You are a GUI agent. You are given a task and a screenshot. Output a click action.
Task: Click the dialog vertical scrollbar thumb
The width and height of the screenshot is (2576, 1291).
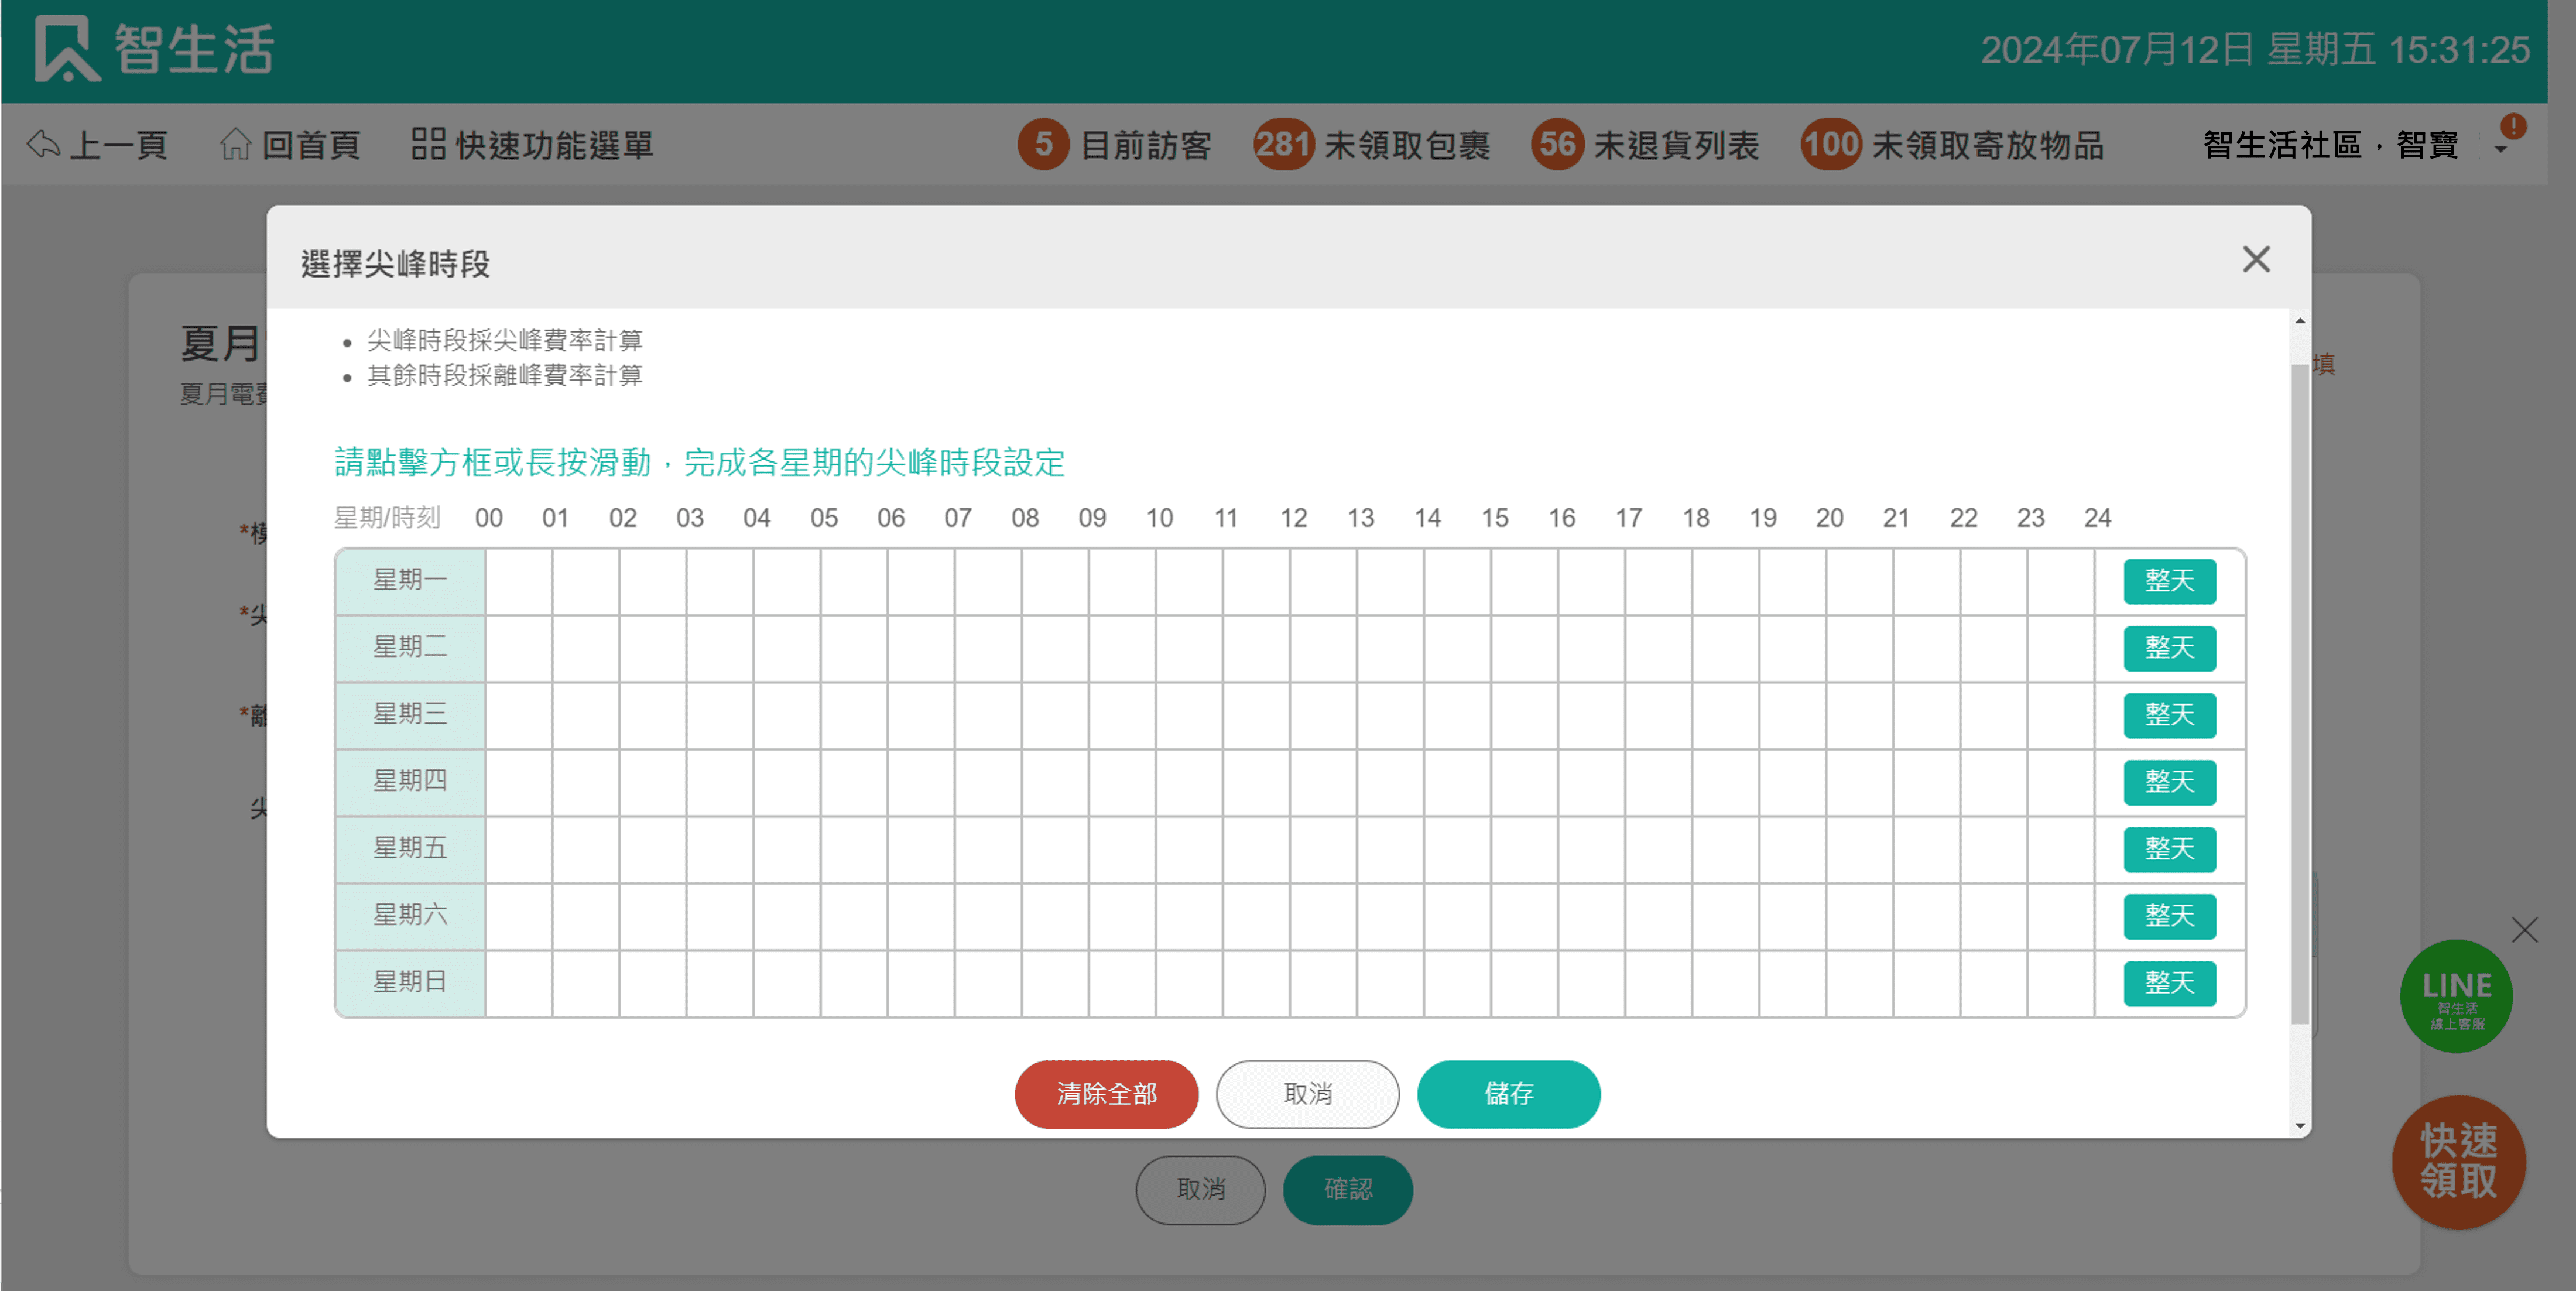pyautogui.click(x=2300, y=694)
